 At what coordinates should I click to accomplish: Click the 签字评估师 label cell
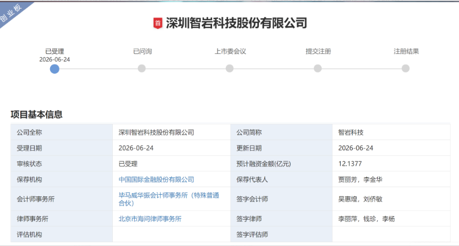[x=282, y=235]
